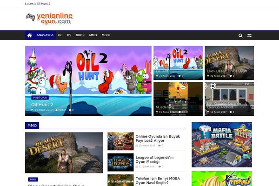Open Black Desert Online Oyun featured title
The image size is (279, 186).
[x=227, y=71]
